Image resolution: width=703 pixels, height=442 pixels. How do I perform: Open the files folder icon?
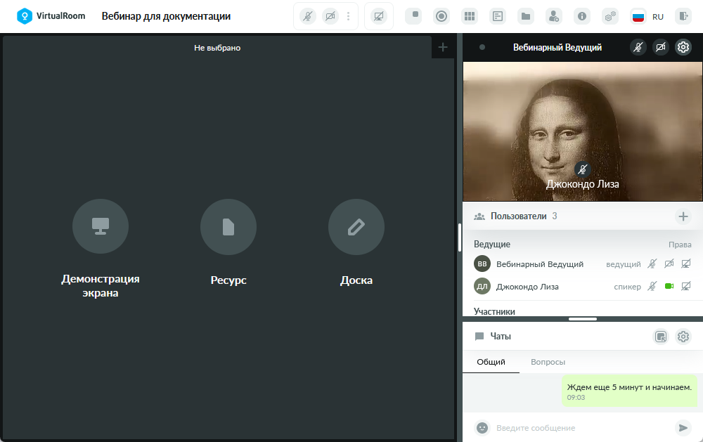(526, 17)
